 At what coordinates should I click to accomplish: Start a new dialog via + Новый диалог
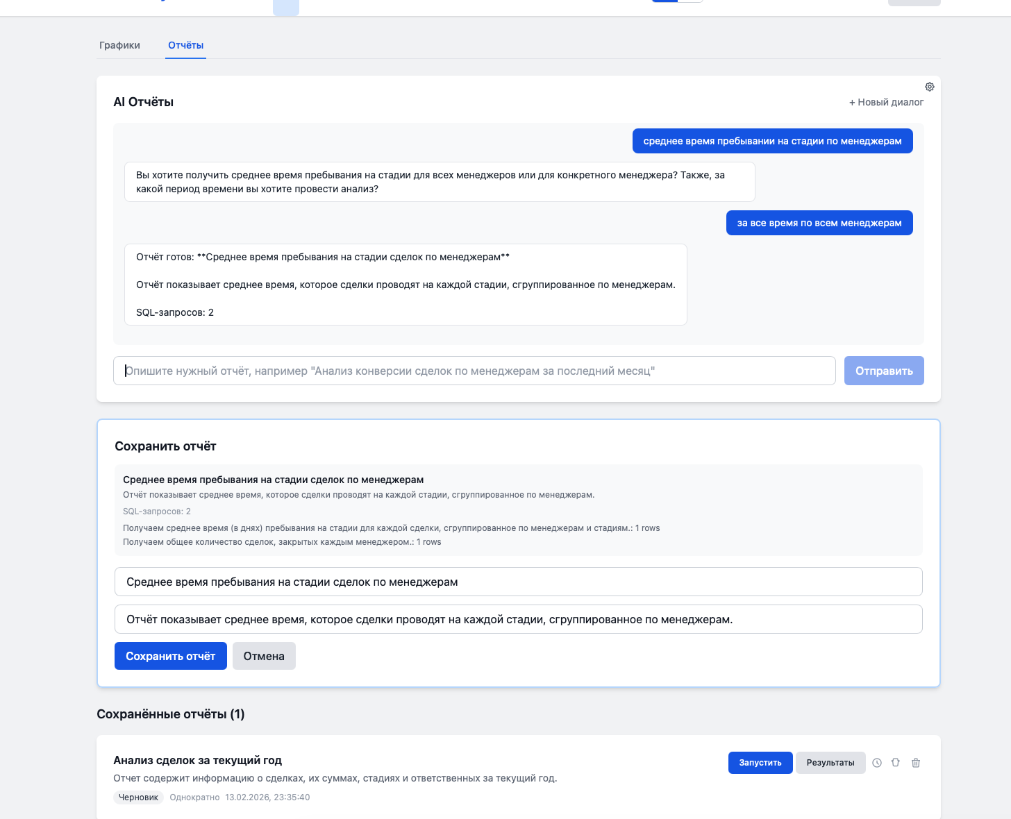tap(885, 101)
